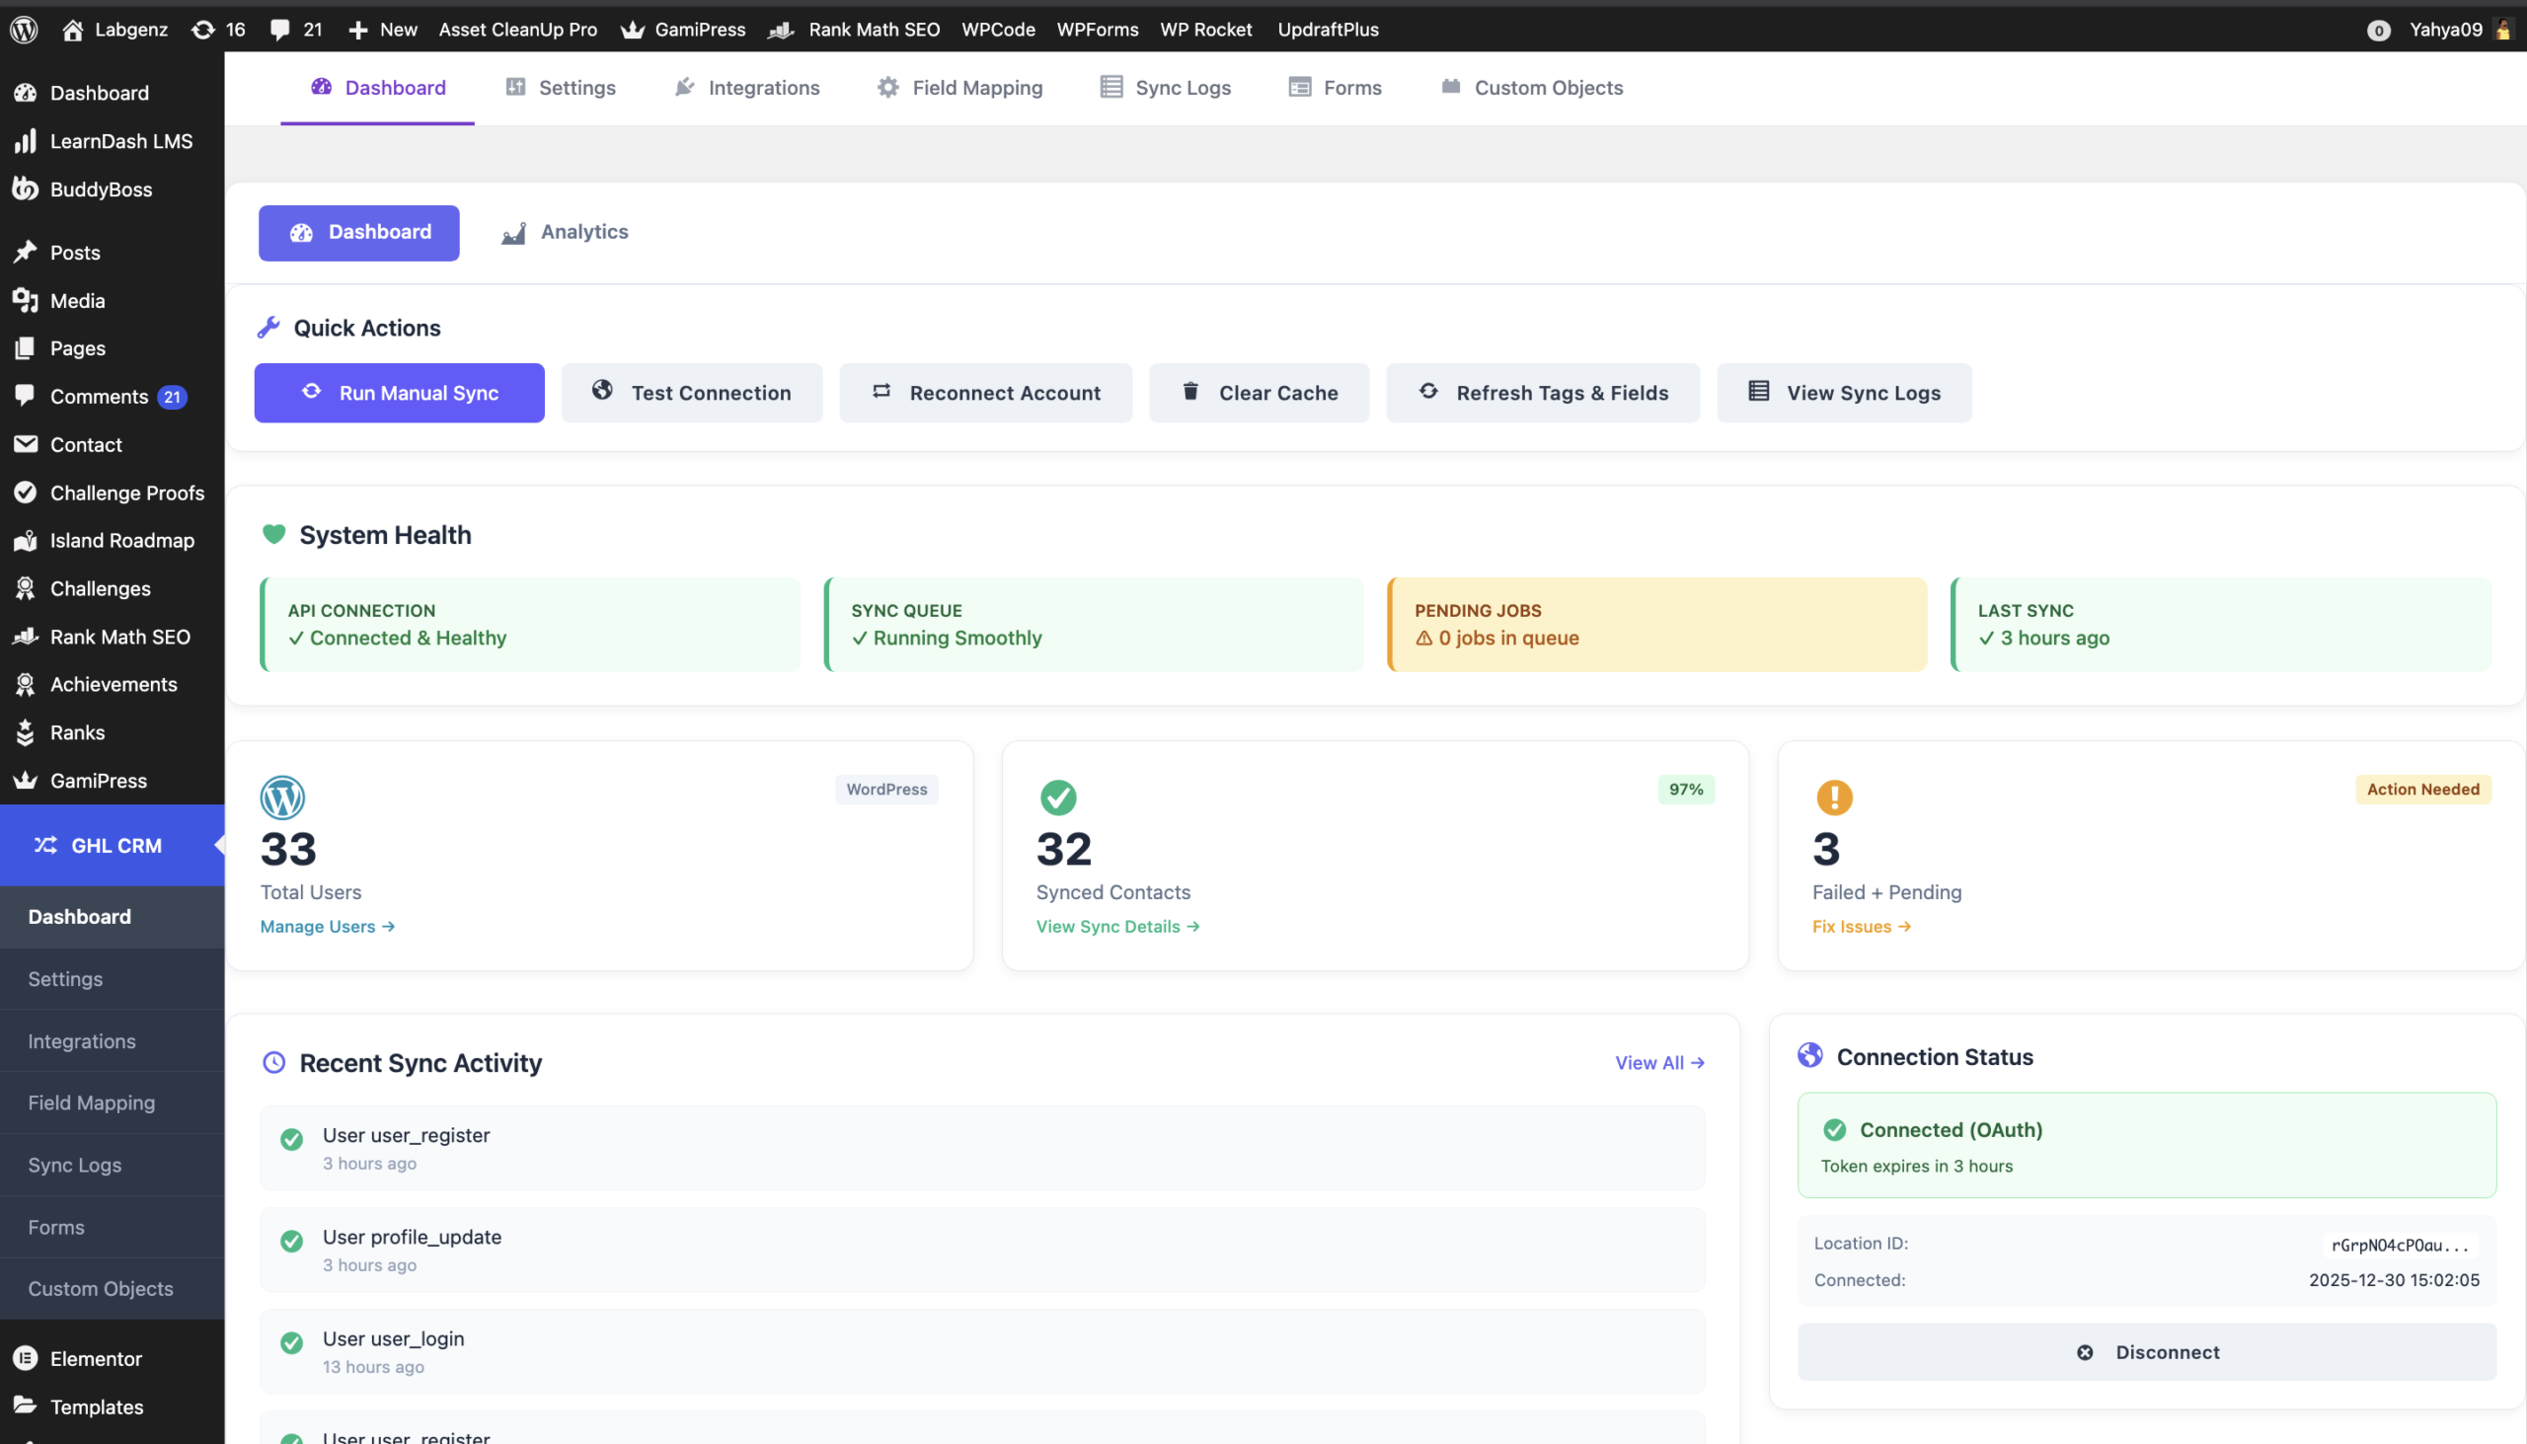2527x1444 pixels.
Task: Click the Yahya09 avatar in the admin bar
Action: [2505, 29]
